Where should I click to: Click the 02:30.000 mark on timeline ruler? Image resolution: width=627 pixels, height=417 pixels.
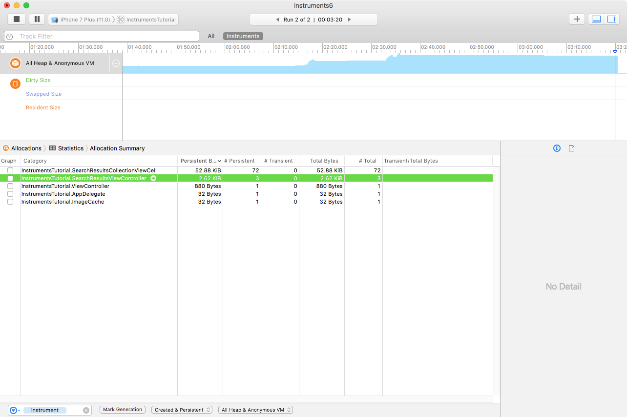[x=385, y=47]
